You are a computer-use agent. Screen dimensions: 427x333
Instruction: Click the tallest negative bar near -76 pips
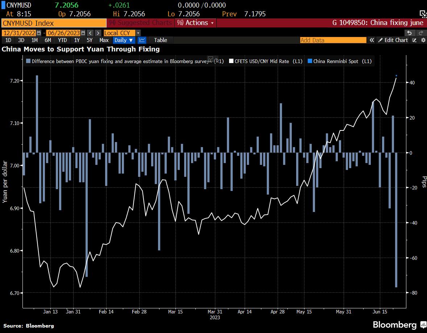(x=396, y=220)
